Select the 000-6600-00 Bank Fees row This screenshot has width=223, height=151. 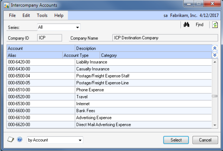click(x=109, y=111)
